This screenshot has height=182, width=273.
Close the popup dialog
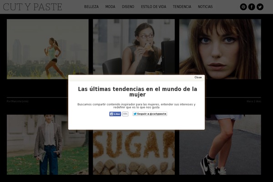pyautogui.click(x=198, y=77)
